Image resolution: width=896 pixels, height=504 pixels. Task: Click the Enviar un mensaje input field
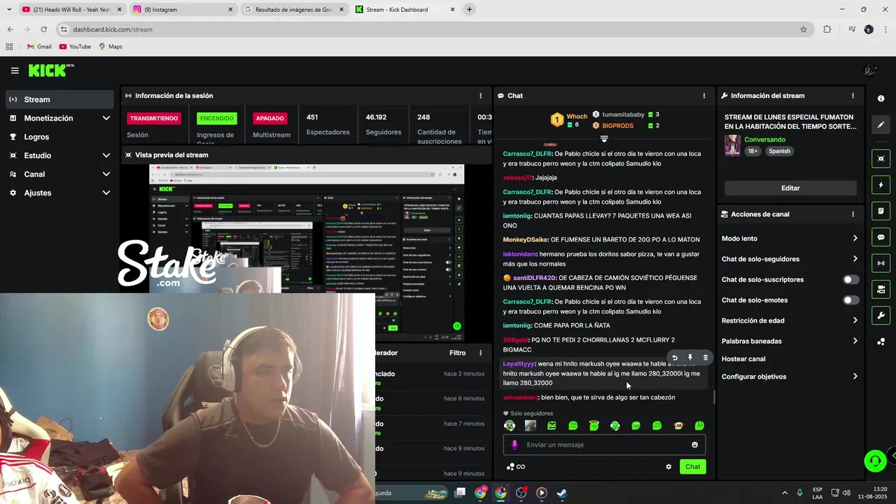tap(604, 444)
